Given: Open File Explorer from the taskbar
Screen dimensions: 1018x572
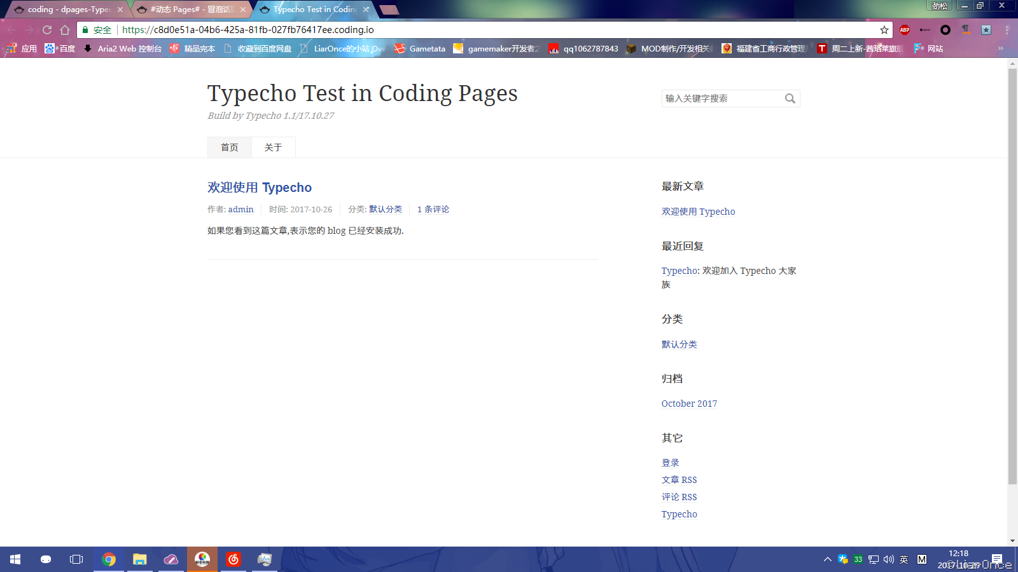Looking at the screenshot, I should coord(140,559).
